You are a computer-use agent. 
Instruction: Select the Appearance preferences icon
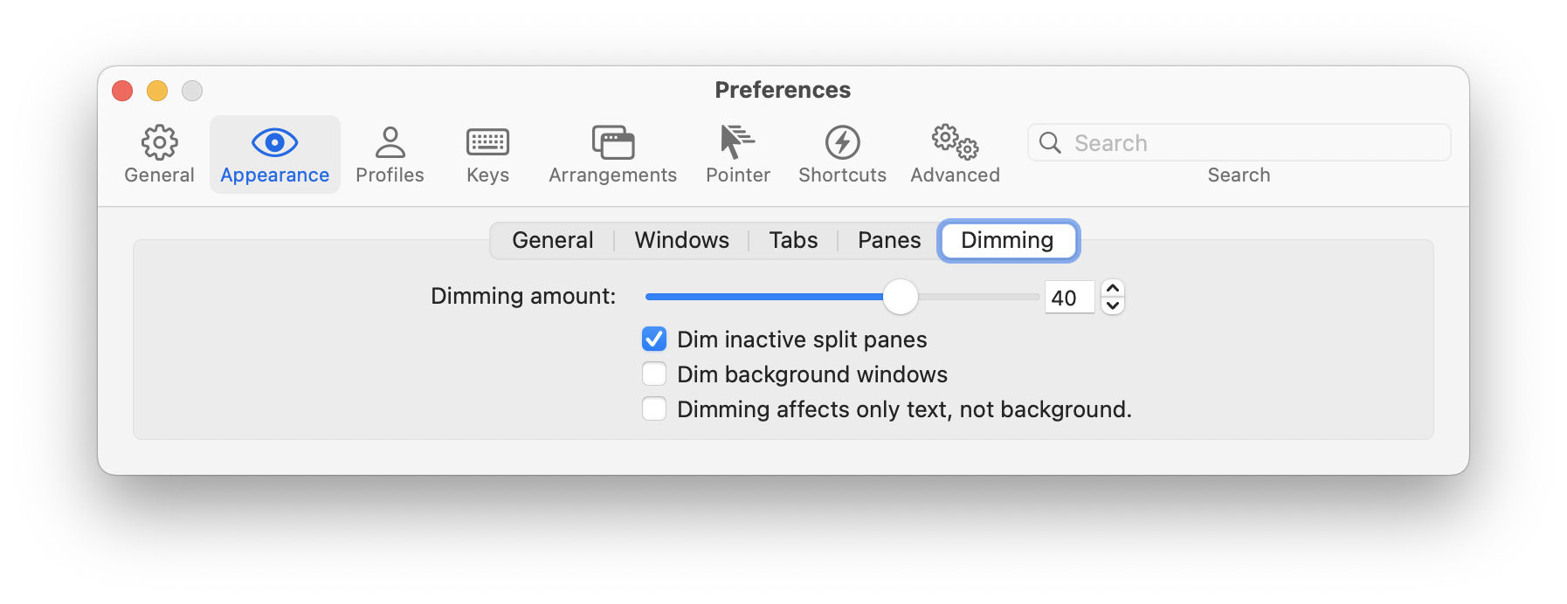tap(274, 154)
